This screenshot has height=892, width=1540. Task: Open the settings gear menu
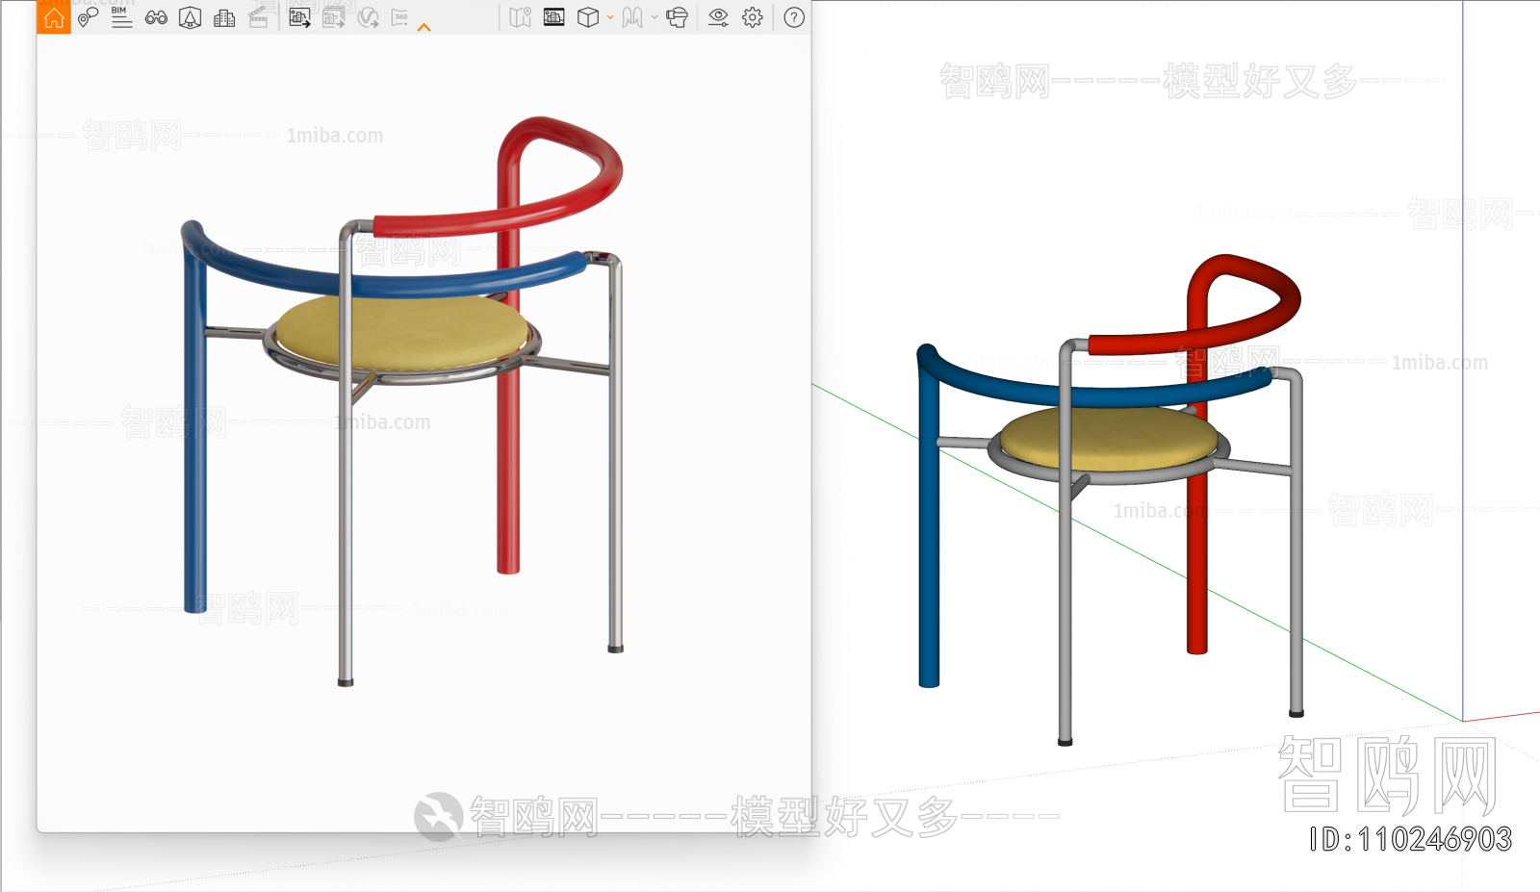[x=751, y=17]
